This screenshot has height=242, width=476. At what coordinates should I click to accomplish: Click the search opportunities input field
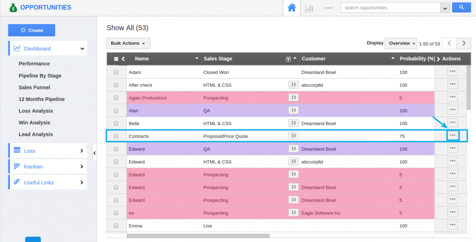[x=390, y=8]
